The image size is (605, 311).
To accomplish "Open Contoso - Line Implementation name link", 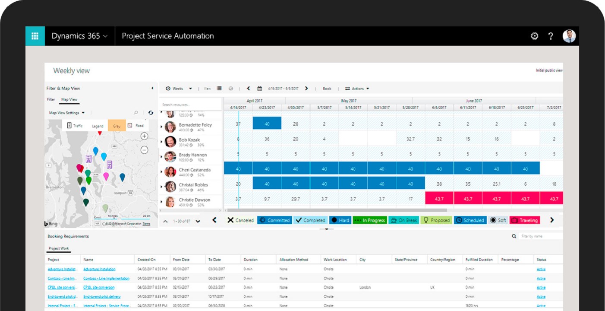I will (x=106, y=279).
